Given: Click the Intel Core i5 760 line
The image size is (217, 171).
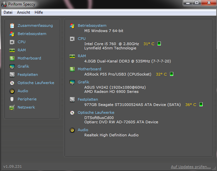Looking at the screenshot, I should (x=111, y=44).
